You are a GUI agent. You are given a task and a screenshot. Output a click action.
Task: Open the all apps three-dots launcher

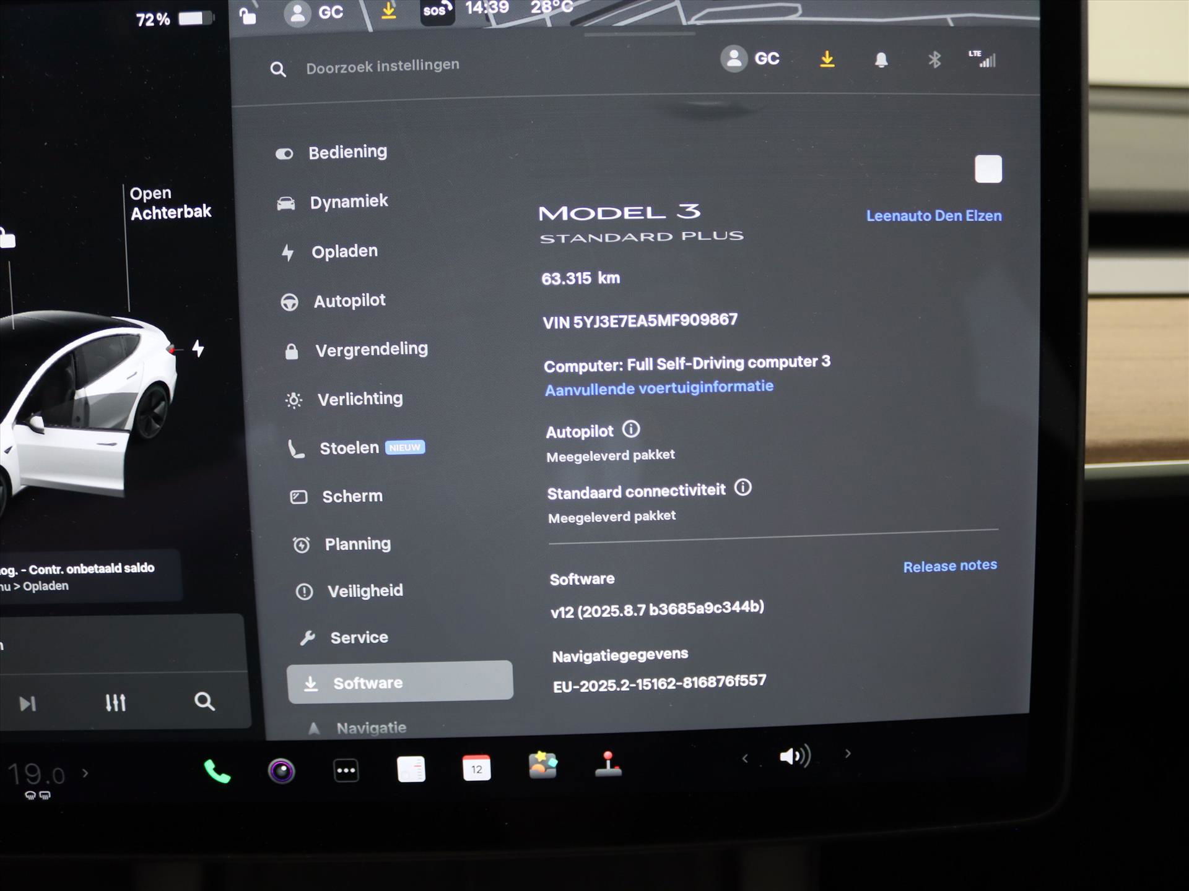tap(346, 770)
